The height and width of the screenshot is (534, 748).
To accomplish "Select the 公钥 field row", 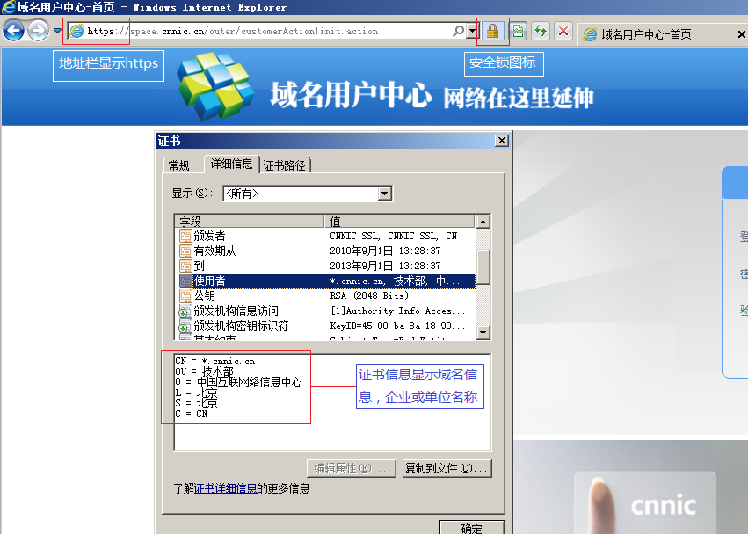I will pyautogui.click(x=325, y=296).
